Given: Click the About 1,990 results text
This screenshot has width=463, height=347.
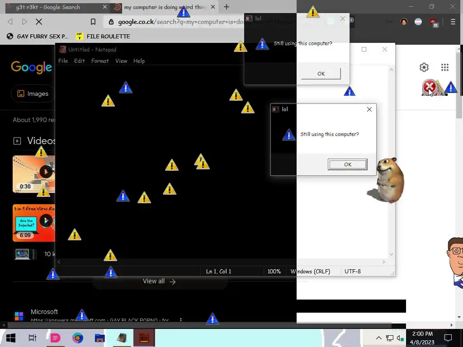Looking at the screenshot, I should [33, 120].
